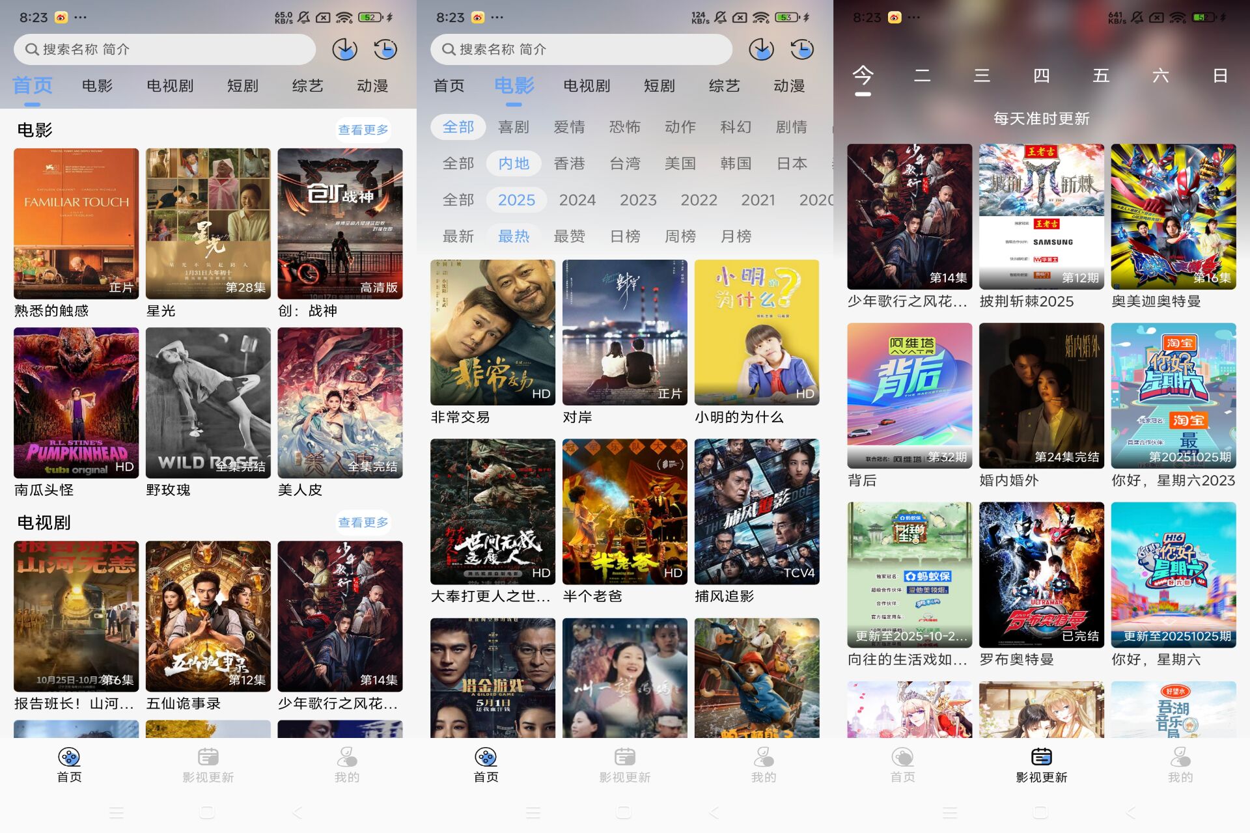Switch sorting to 最赞
Viewport: 1250px width, 833px height.
[x=570, y=236]
